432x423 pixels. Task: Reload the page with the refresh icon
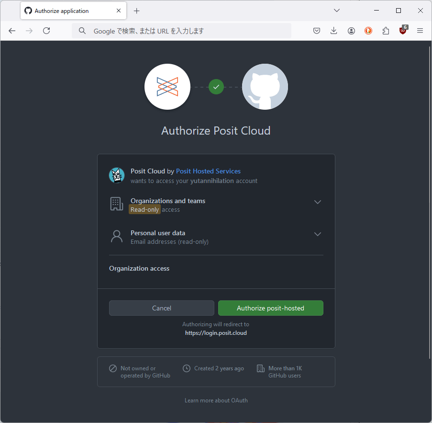point(46,30)
